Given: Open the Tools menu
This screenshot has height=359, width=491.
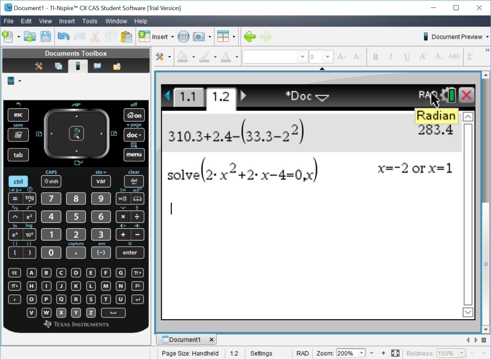Looking at the screenshot, I should pos(90,21).
